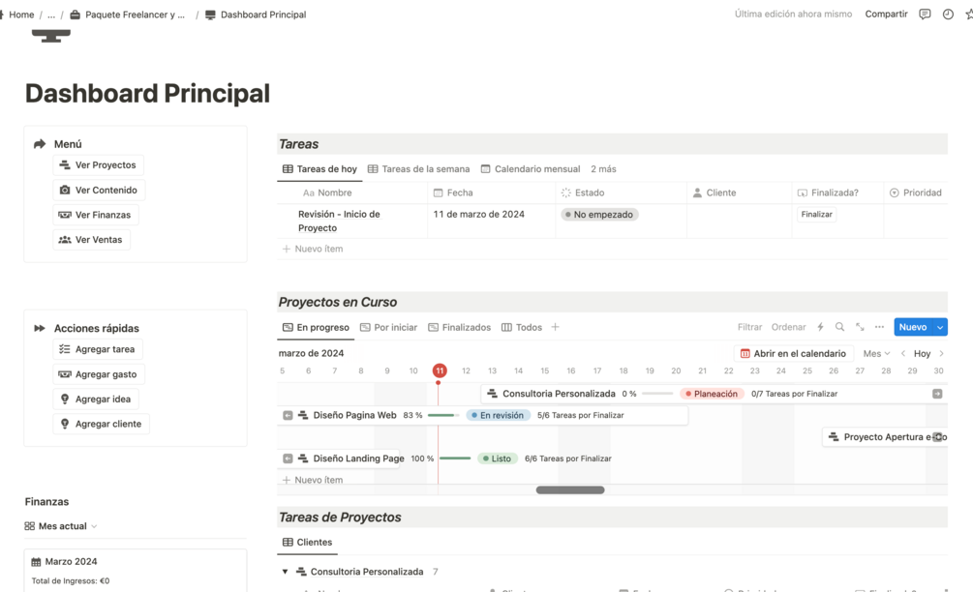Select today's marker 11 on timeline
This screenshot has height=592, width=973.
coord(440,370)
